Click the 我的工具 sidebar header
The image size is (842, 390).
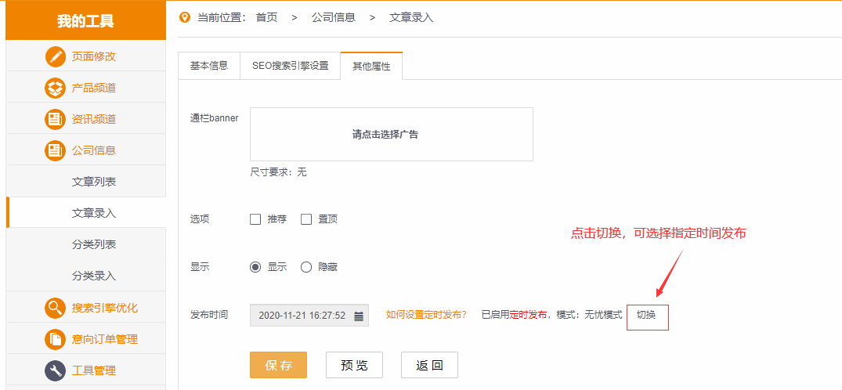click(86, 21)
